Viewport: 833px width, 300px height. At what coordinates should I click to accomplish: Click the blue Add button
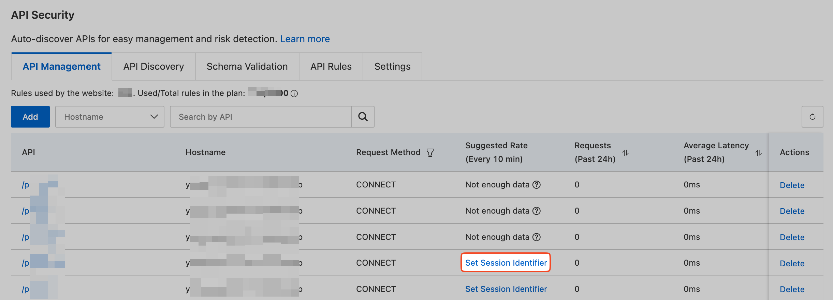(30, 117)
